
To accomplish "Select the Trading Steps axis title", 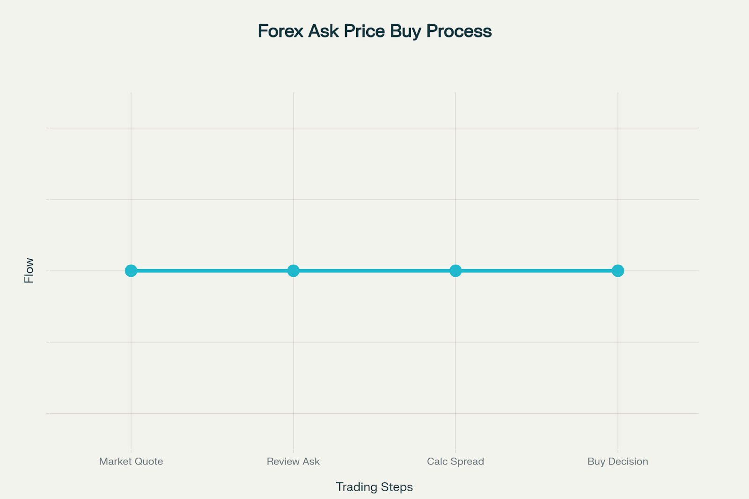I will click(x=374, y=487).
